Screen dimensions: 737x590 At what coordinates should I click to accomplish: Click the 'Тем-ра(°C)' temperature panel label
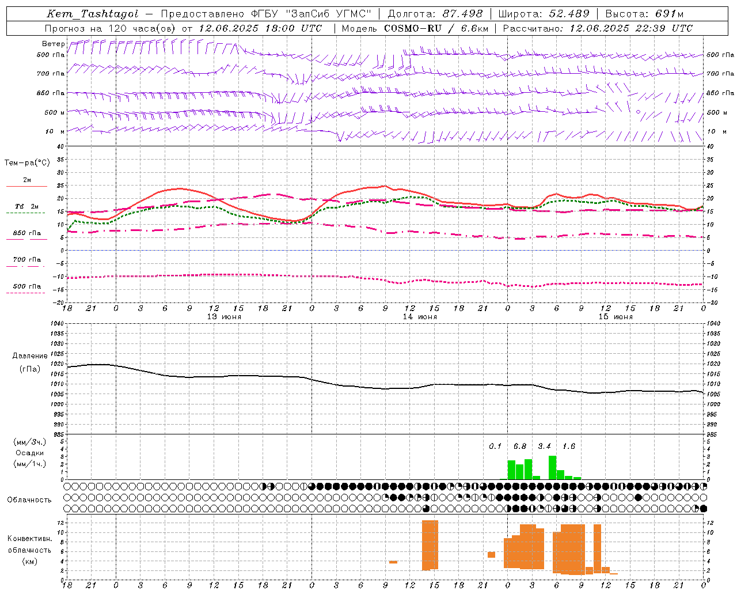tap(27, 163)
